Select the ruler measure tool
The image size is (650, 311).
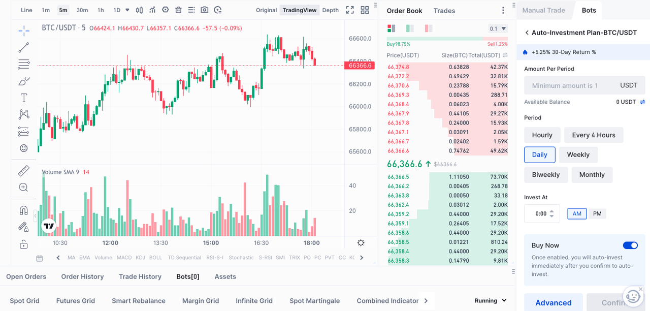click(24, 171)
